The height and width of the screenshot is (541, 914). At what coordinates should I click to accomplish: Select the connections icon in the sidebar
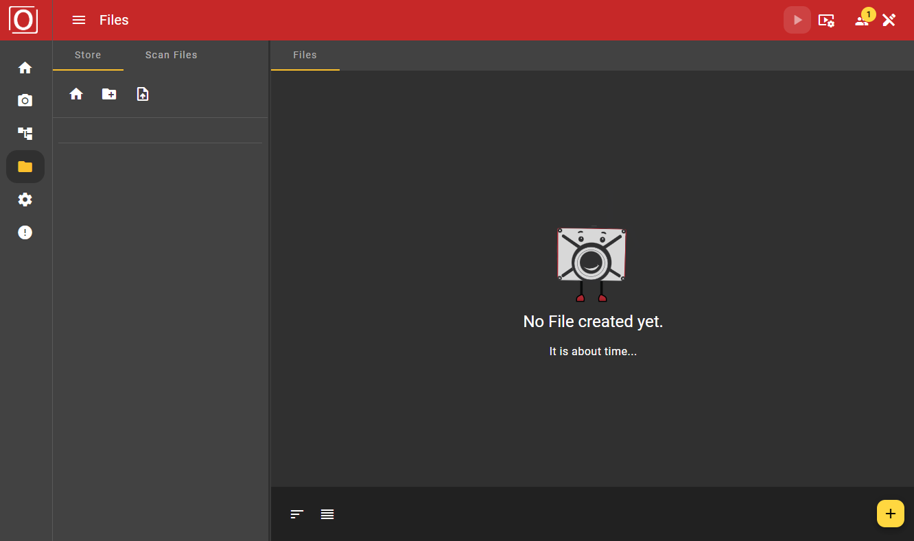(x=25, y=133)
